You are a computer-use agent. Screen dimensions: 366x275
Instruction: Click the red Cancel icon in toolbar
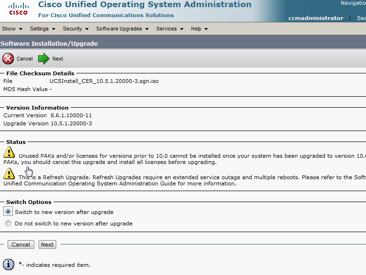tap(8, 59)
